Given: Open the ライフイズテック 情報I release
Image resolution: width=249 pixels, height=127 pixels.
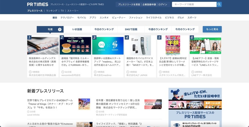Looking at the screenshot, I should tap(119, 125).
